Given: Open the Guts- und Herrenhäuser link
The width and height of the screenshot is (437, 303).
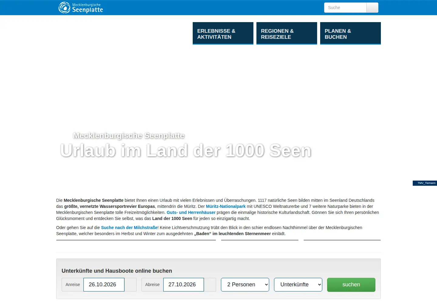Looking at the screenshot, I should (191, 212).
